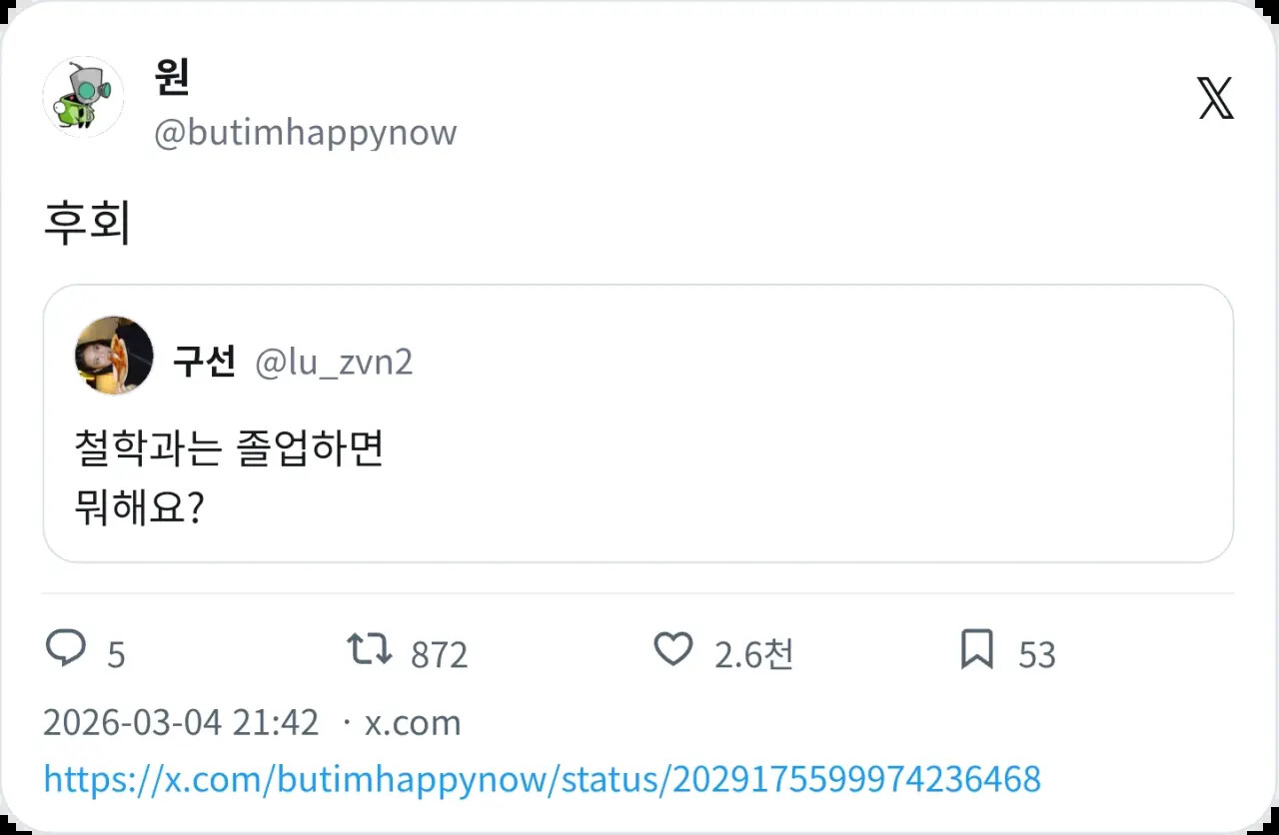Click the x.com source label
The width and height of the screenshot is (1279, 835).
pyautogui.click(x=412, y=722)
